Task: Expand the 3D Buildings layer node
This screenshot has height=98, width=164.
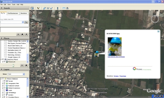Action: click(x=3, y=93)
